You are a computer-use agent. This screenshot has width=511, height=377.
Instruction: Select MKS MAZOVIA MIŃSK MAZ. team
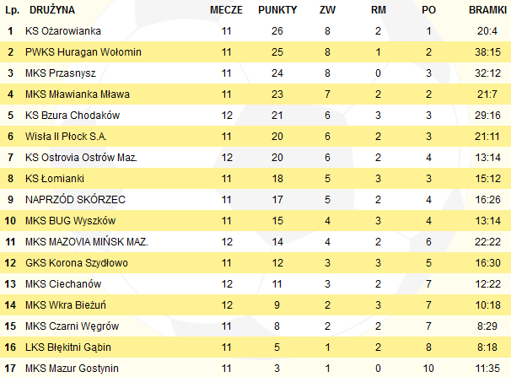[87, 242]
